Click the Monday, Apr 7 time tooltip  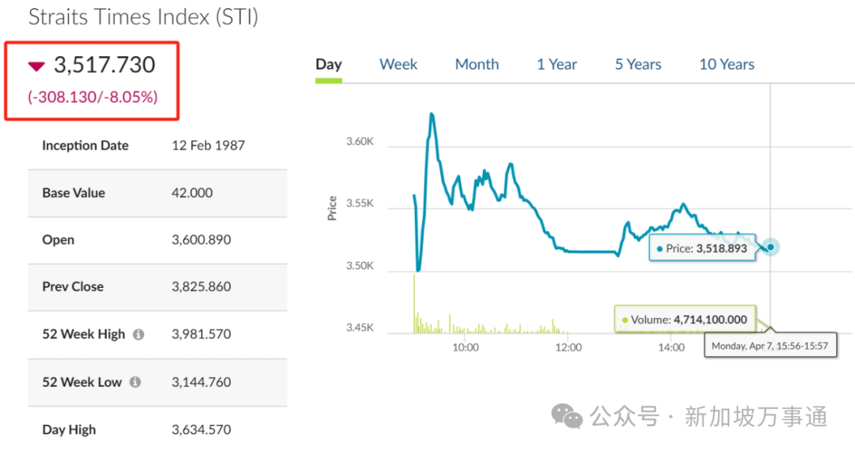point(770,345)
